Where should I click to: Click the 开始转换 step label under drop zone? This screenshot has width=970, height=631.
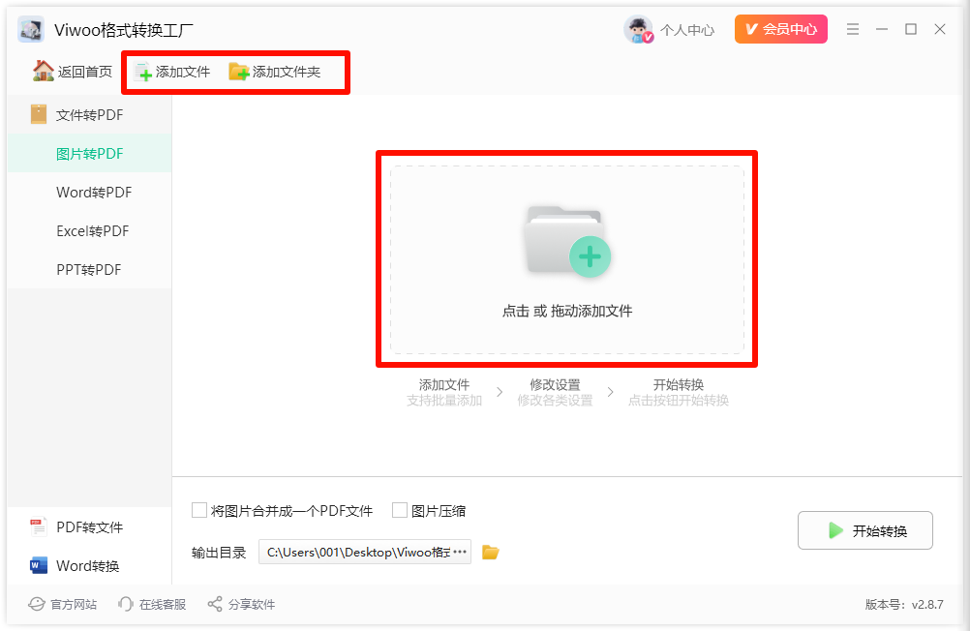[679, 385]
